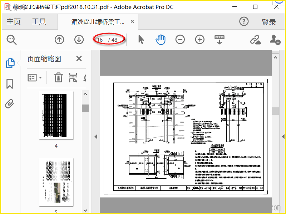Click the thumbnail panel scrollbar handle
The image size is (286, 214).
pos(85,108)
